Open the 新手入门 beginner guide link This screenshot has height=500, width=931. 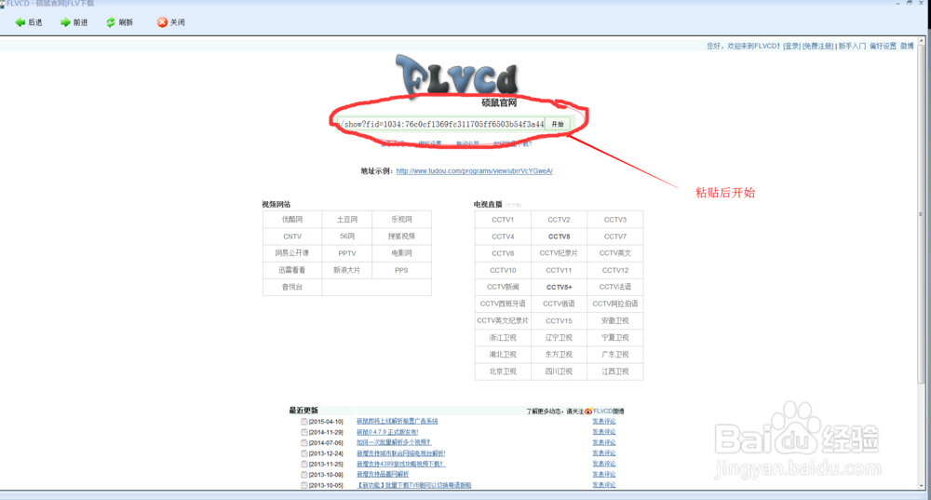(852, 46)
